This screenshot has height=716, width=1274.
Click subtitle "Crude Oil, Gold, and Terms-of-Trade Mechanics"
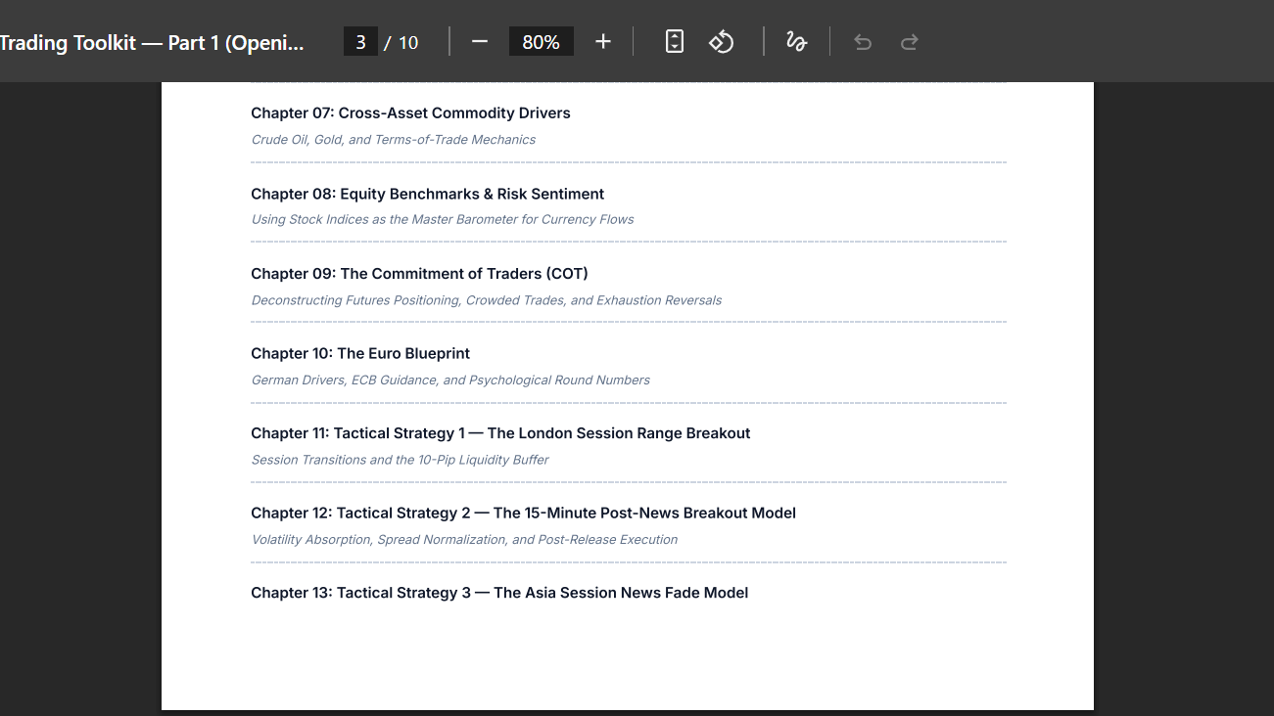(394, 140)
